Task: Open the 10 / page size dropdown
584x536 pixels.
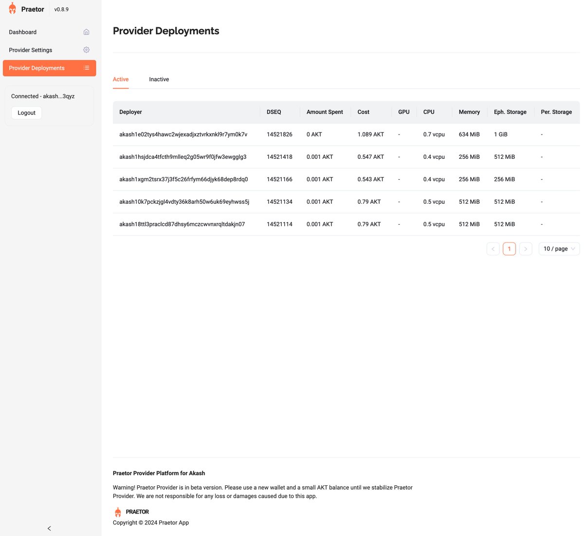Action: (559, 249)
